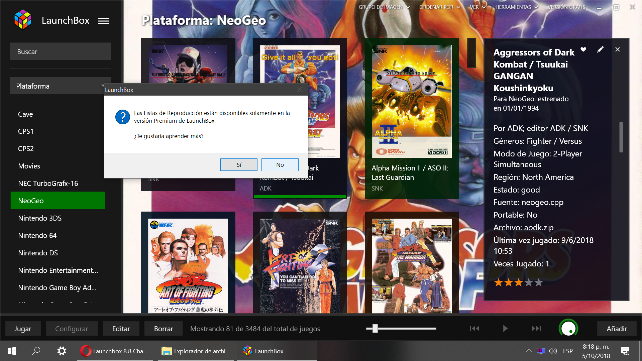Mark game as favorite with heart icon
The image size is (642, 361).
[x=583, y=49]
